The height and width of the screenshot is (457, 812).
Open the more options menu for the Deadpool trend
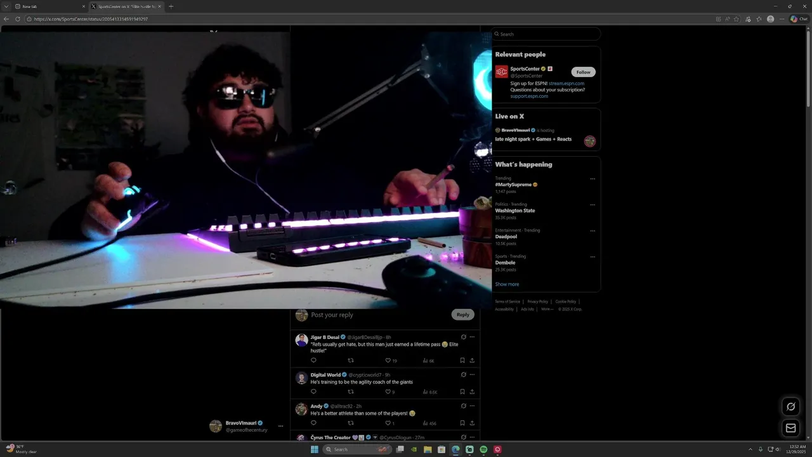point(593,231)
